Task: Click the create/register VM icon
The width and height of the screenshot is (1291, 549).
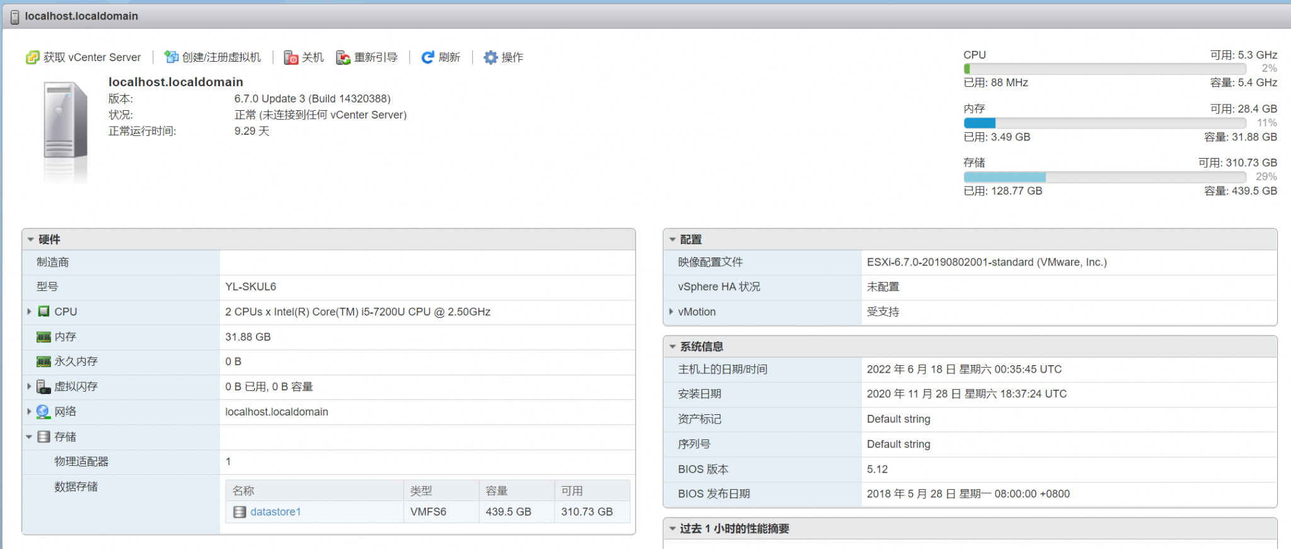Action: pos(171,57)
